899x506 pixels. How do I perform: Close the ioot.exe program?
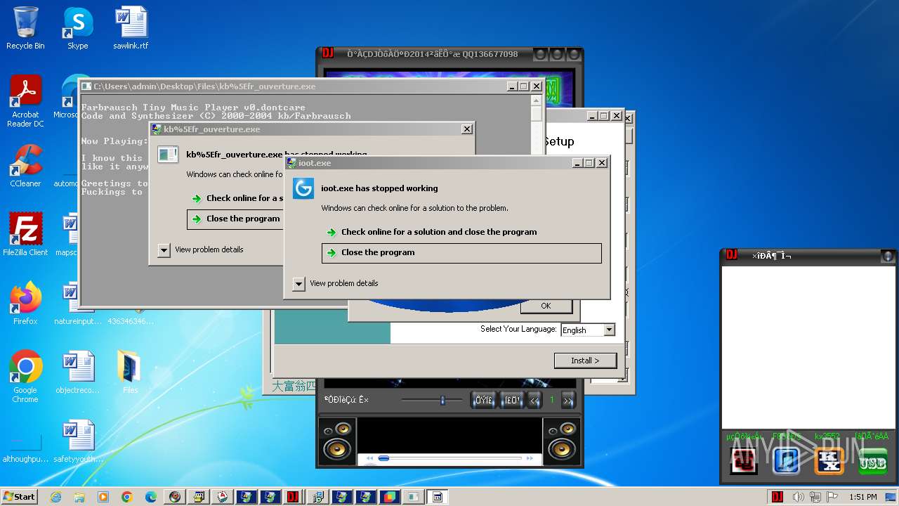461,253
